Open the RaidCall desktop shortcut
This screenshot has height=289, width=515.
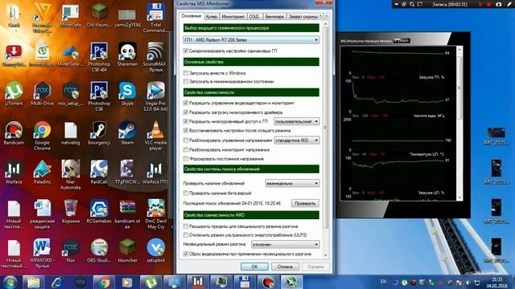pos(99,172)
